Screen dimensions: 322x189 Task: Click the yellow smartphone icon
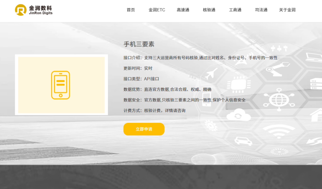pyautogui.click(x=61, y=85)
